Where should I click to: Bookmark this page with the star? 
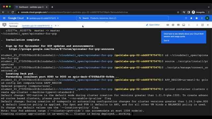[178, 12]
